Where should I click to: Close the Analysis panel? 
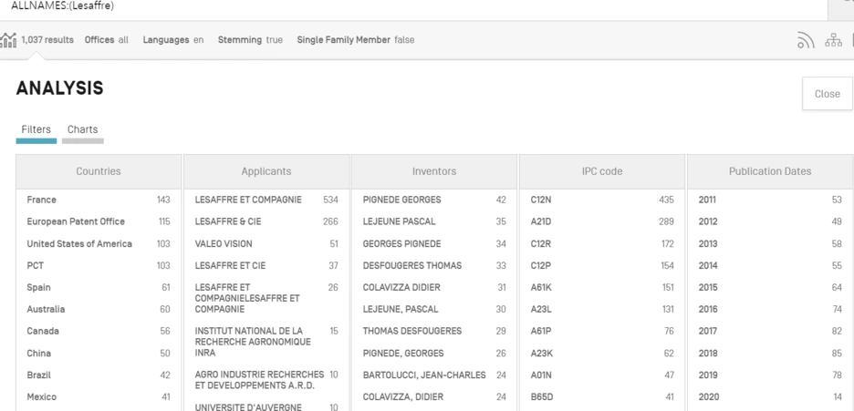click(827, 94)
